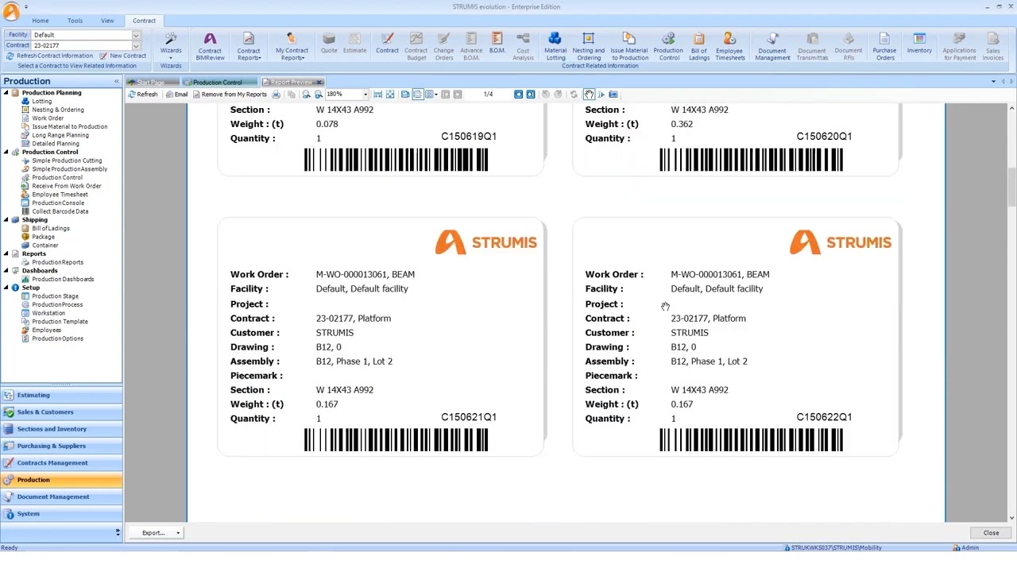Open Contracts Management module
This screenshot has width=1017, height=572.
62,463
